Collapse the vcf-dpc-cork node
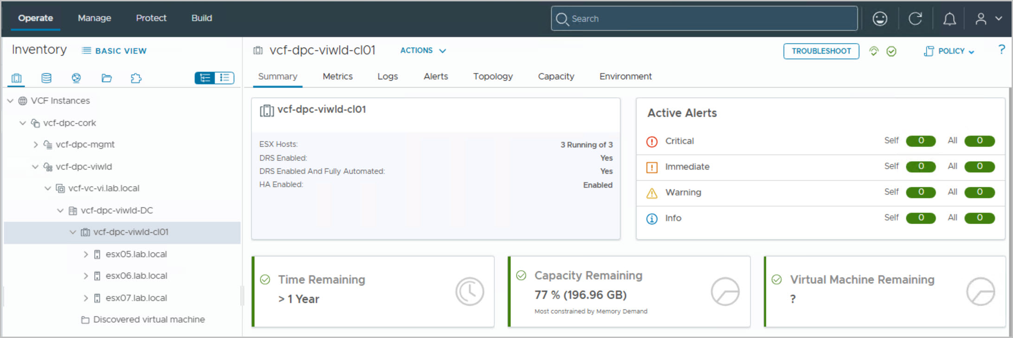The image size is (1013, 338). (22, 123)
